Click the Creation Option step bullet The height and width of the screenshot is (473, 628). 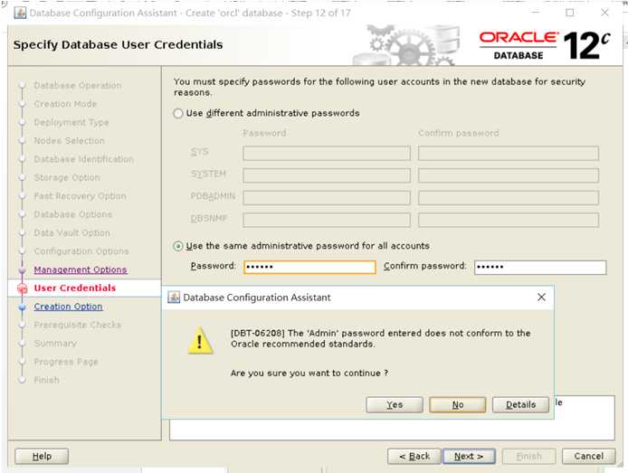(23, 307)
